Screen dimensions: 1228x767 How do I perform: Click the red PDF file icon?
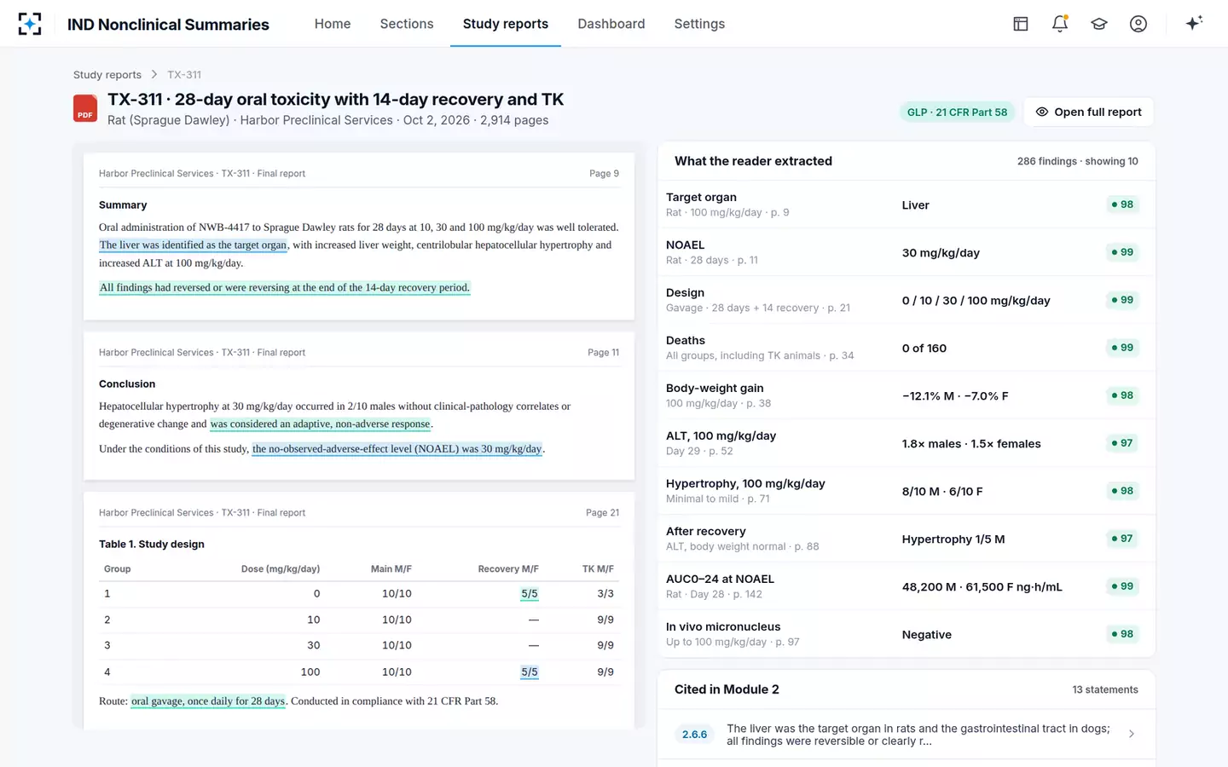coord(85,108)
